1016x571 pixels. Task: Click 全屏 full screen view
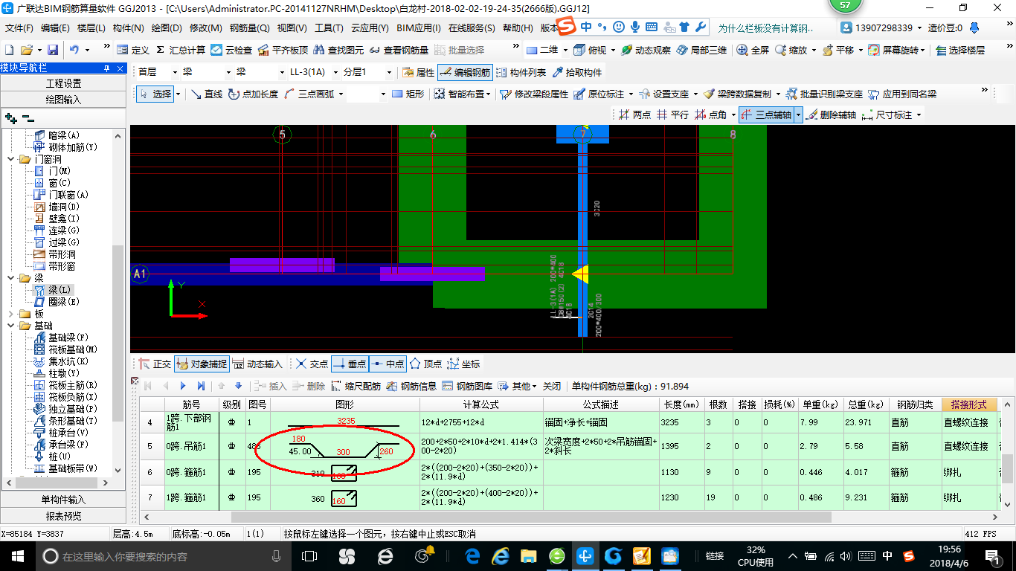pos(753,50)
